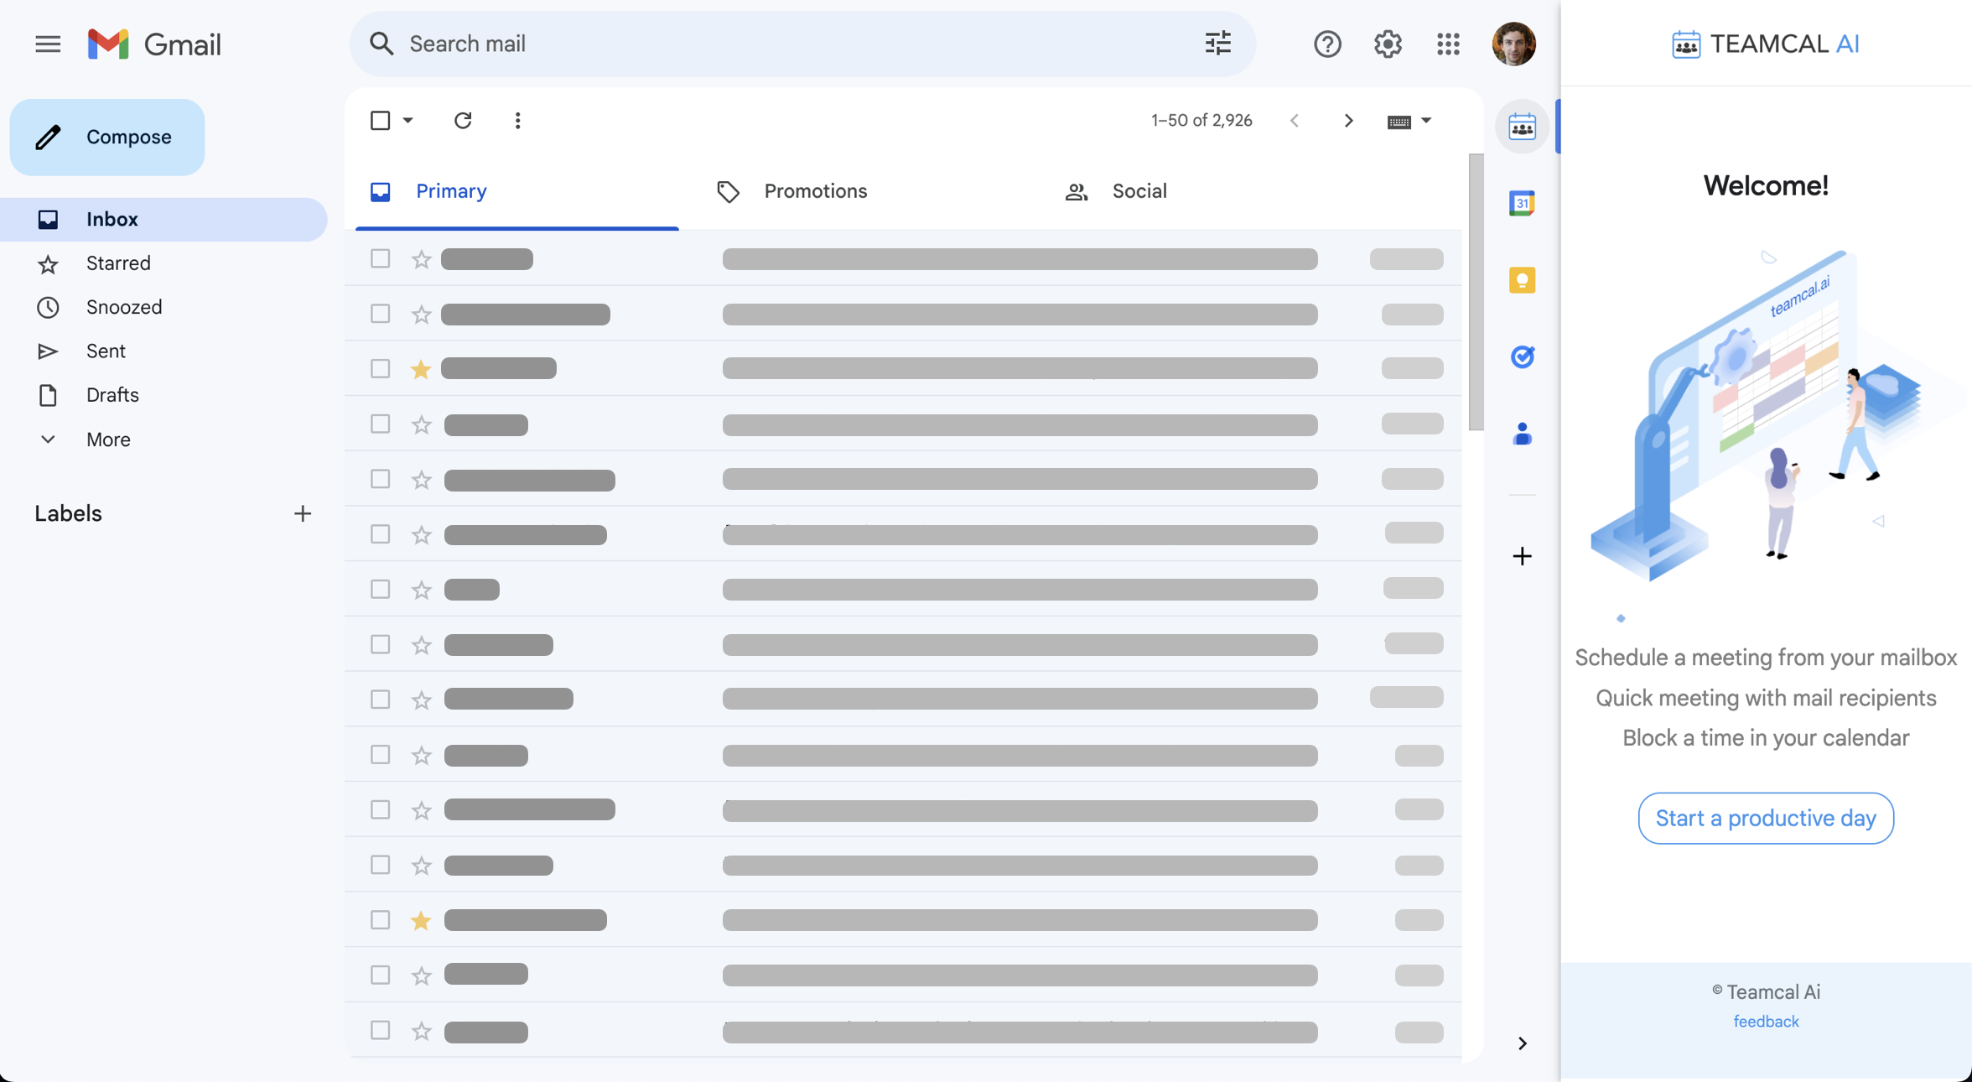Unstar the third email with yellow star

click(x=421, y=369)
